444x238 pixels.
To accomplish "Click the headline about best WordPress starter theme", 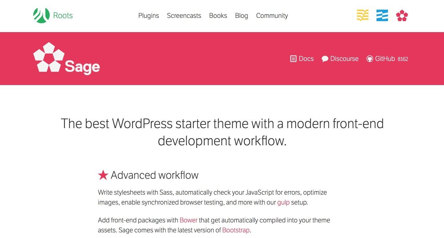I will (x=222, y=132).
